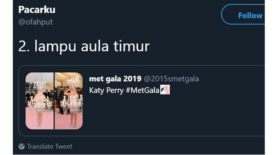Open the #MetGala hashtag

(143, 90)
